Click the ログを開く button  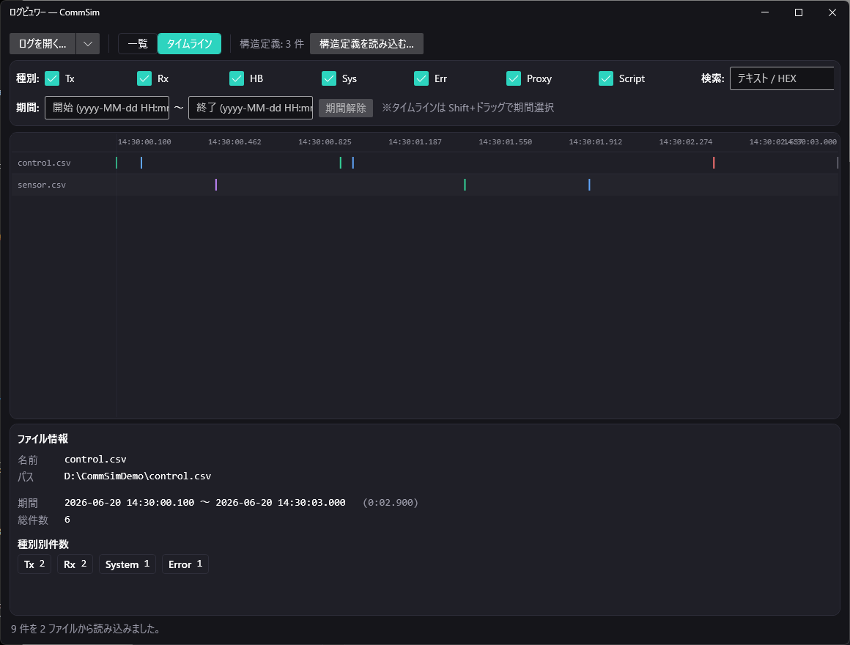pos(42,44)
